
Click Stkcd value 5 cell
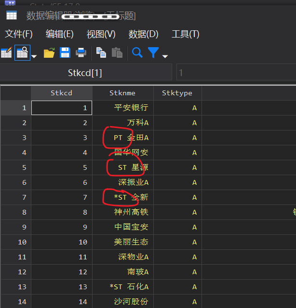point(62,167)
